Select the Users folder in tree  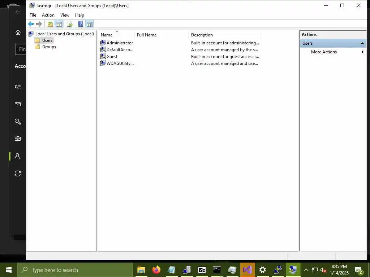(x=47, y=40)
